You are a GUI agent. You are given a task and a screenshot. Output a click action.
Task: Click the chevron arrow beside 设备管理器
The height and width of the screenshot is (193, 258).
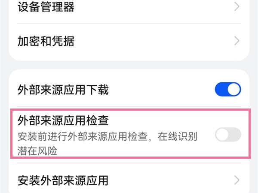[236, 7]
